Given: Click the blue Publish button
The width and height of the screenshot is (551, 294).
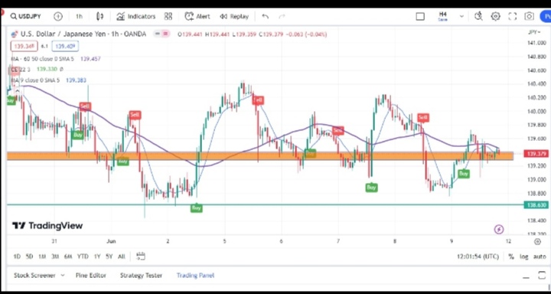Looking at the screenshot, I should (546, 16).
